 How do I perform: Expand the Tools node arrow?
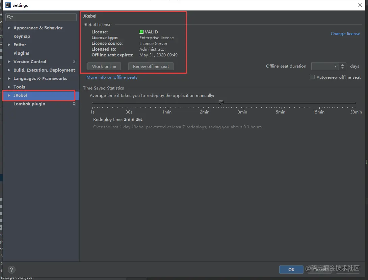(9, 87)
